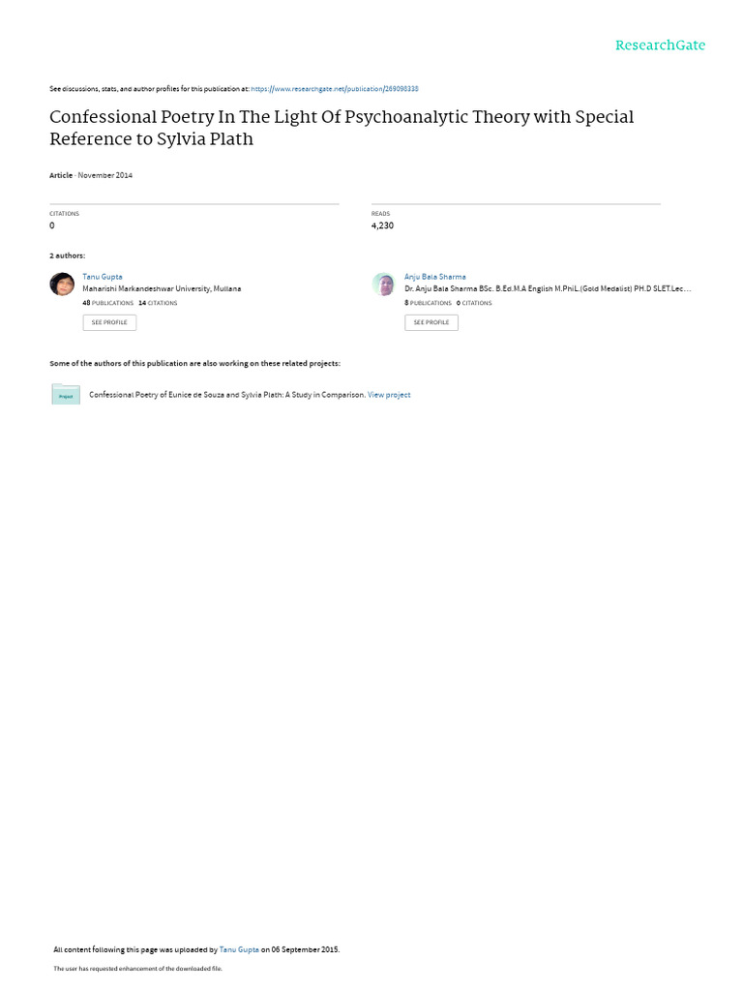Click Tanu Gupta link in upload footer
This screenshot has width=743, height=991.
pos(239,950)
